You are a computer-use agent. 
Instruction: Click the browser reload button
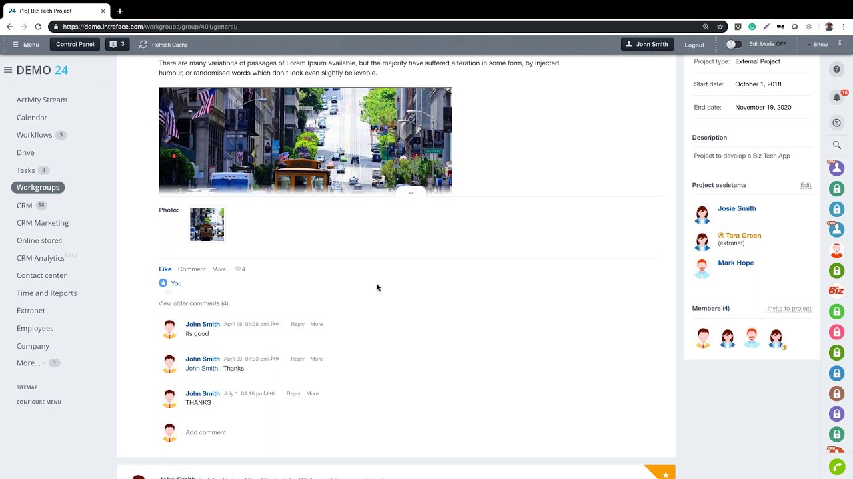[x=38, y=27]
